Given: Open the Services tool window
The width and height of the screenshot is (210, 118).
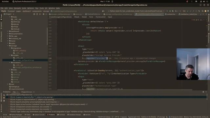Looking at the screenshot, I should (x=87, y=115).
